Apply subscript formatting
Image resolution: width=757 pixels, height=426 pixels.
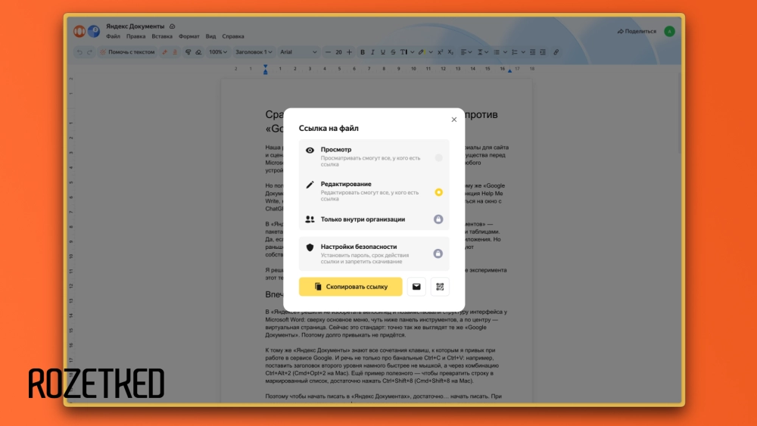450,52
